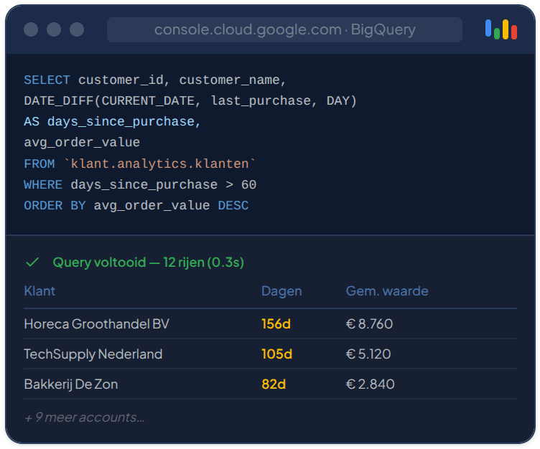Click the green checkmark query status icon
This screenshot has height=449, width=540.
32,263
